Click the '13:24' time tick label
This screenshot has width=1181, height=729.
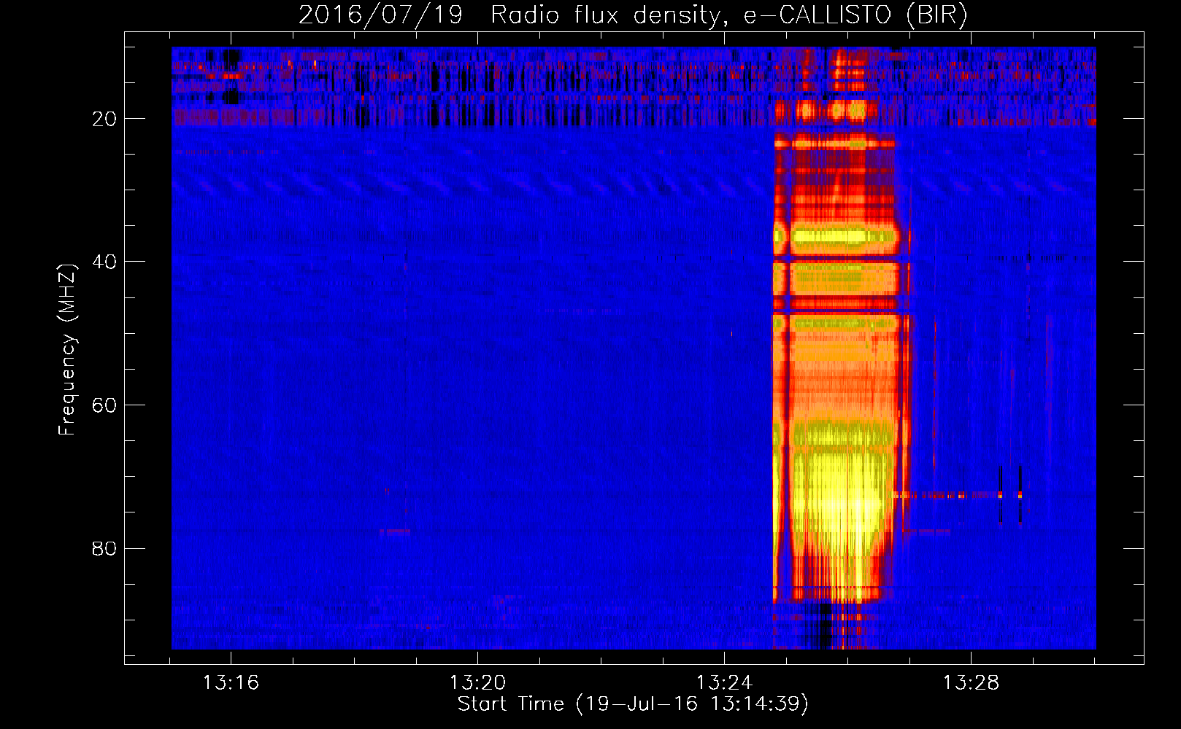[724, 683]
